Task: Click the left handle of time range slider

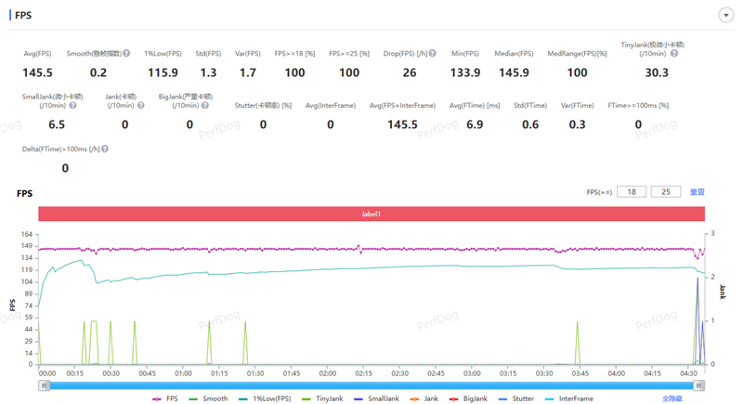Action: coord(44,385)
